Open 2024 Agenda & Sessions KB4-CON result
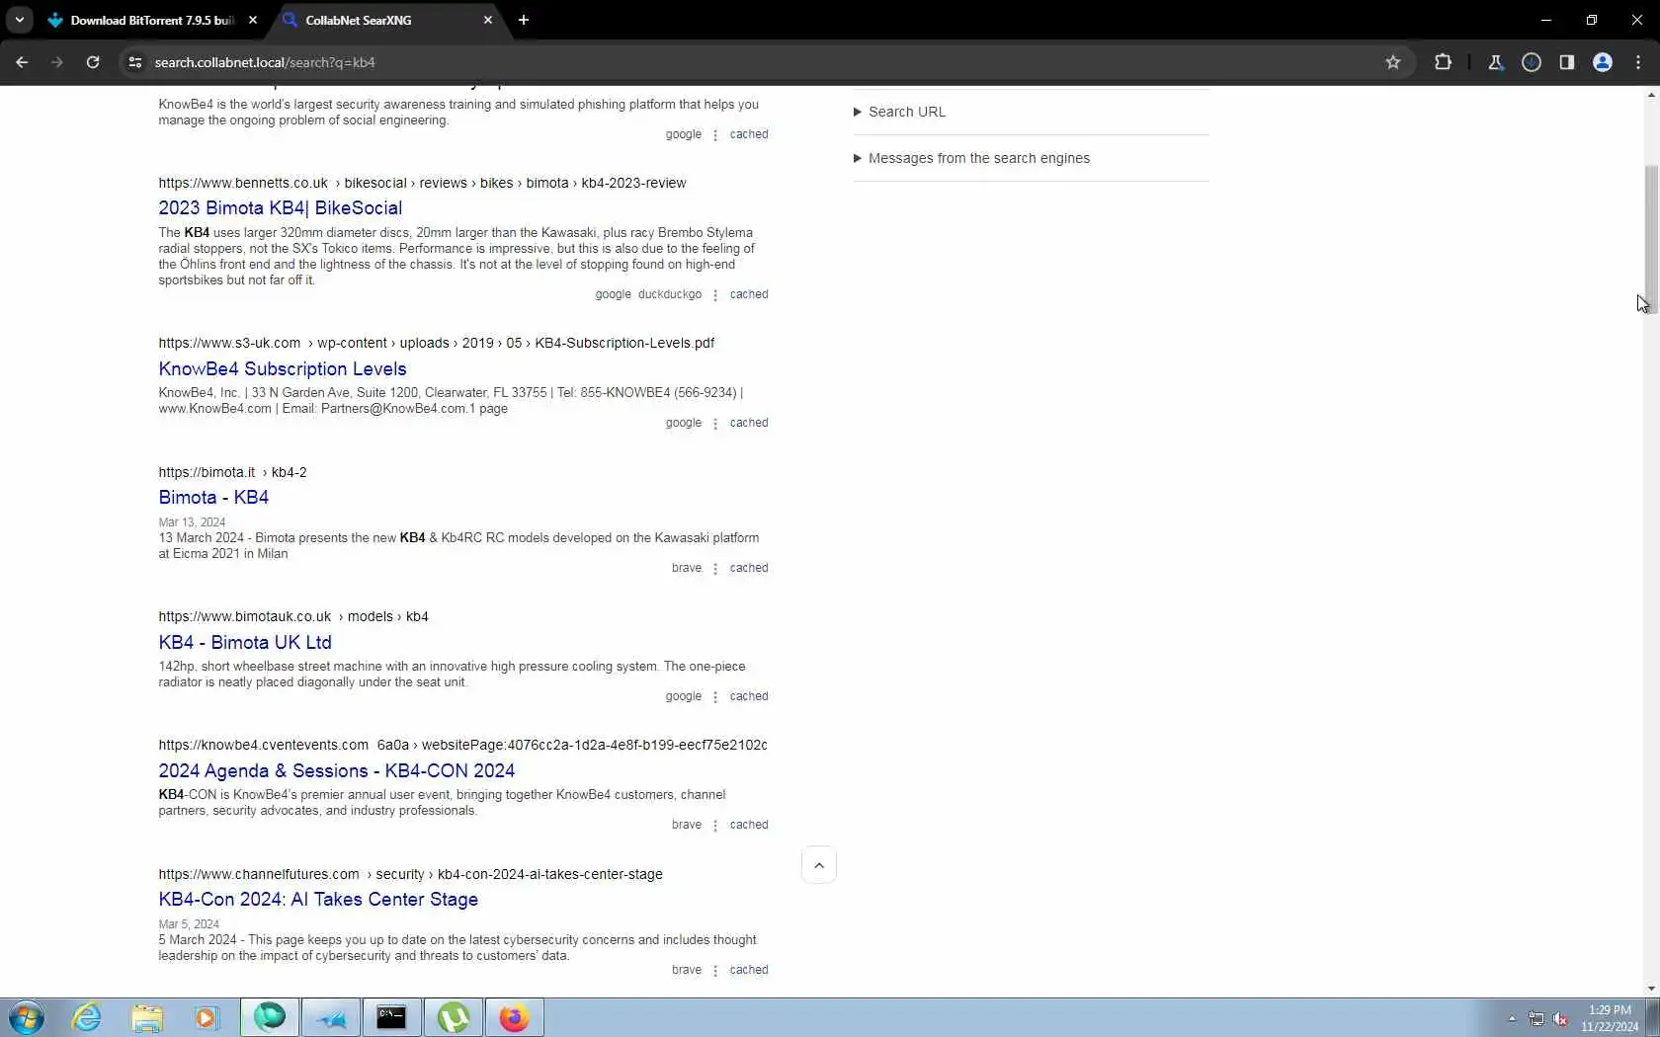 click(337, 770)
